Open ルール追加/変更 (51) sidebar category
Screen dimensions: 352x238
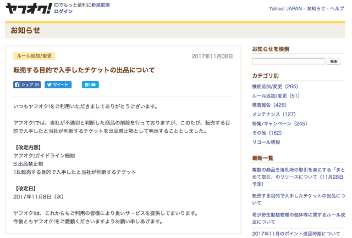[276, 96]
